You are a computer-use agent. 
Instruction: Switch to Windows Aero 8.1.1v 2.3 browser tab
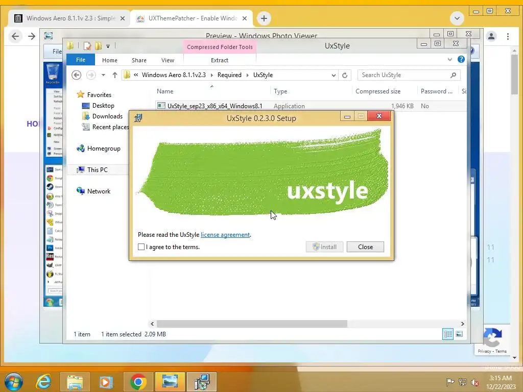click(69, 18)
